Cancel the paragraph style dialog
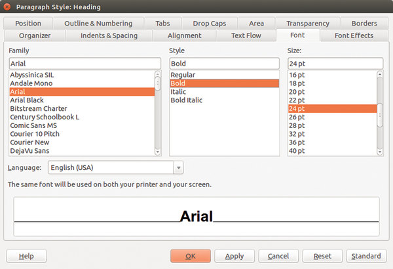Image resolution: width=393 pixels, height=269 pixels. (278, 256)
